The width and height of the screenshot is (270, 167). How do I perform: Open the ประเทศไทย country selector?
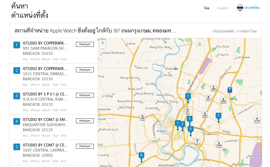251,7
